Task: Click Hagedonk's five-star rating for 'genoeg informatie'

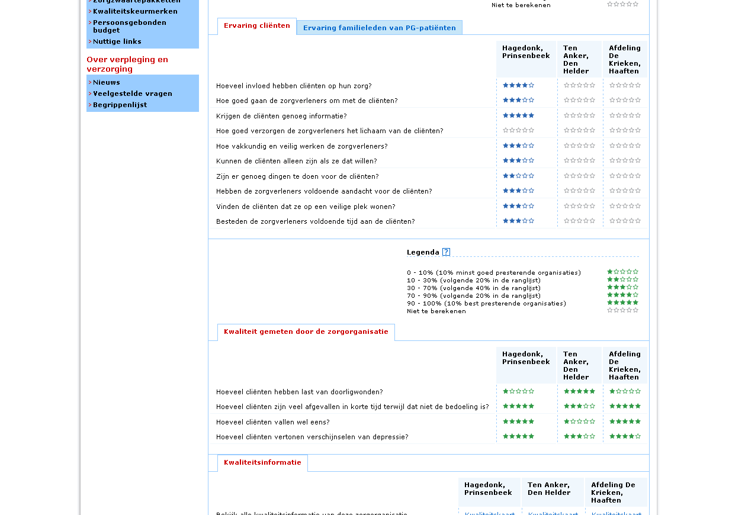Action: tap(518, 115)
